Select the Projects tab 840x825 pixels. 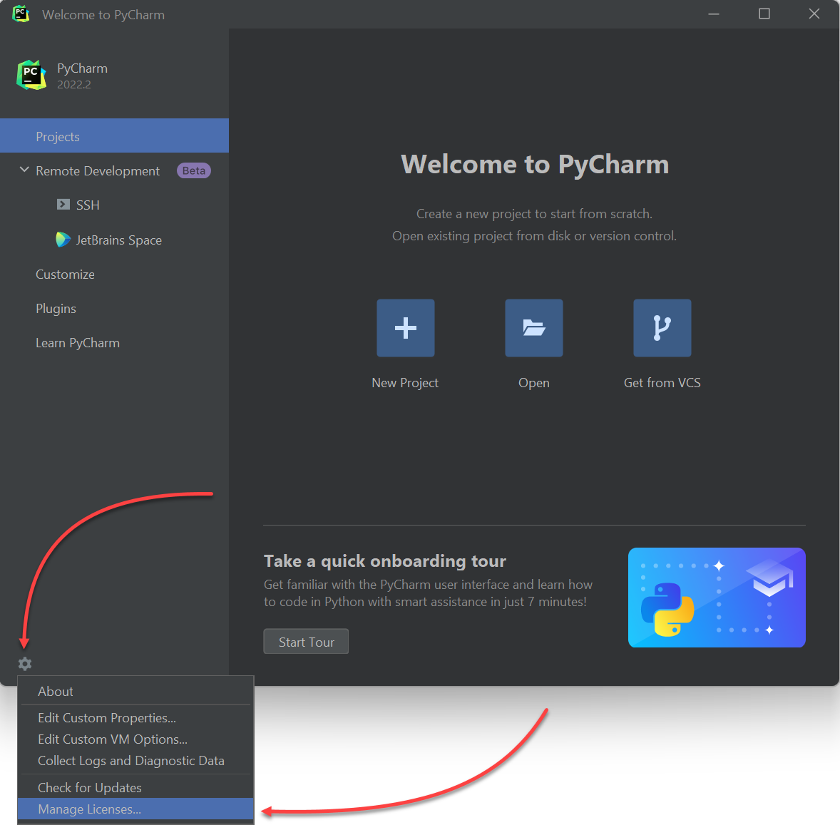(x=114, y=136)
